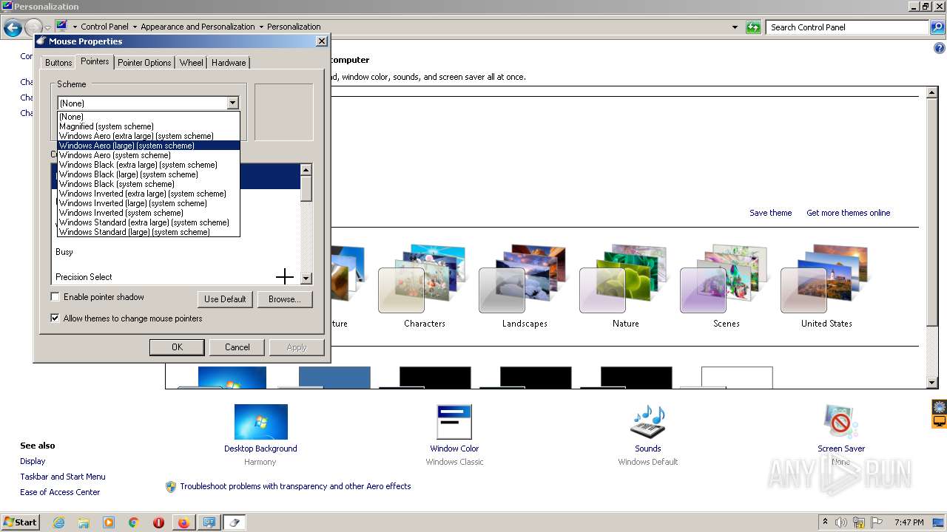Image resolution: width=947 pixels, height=532 pixels.
Task: Click the Start button
Action: pos(21,522)
